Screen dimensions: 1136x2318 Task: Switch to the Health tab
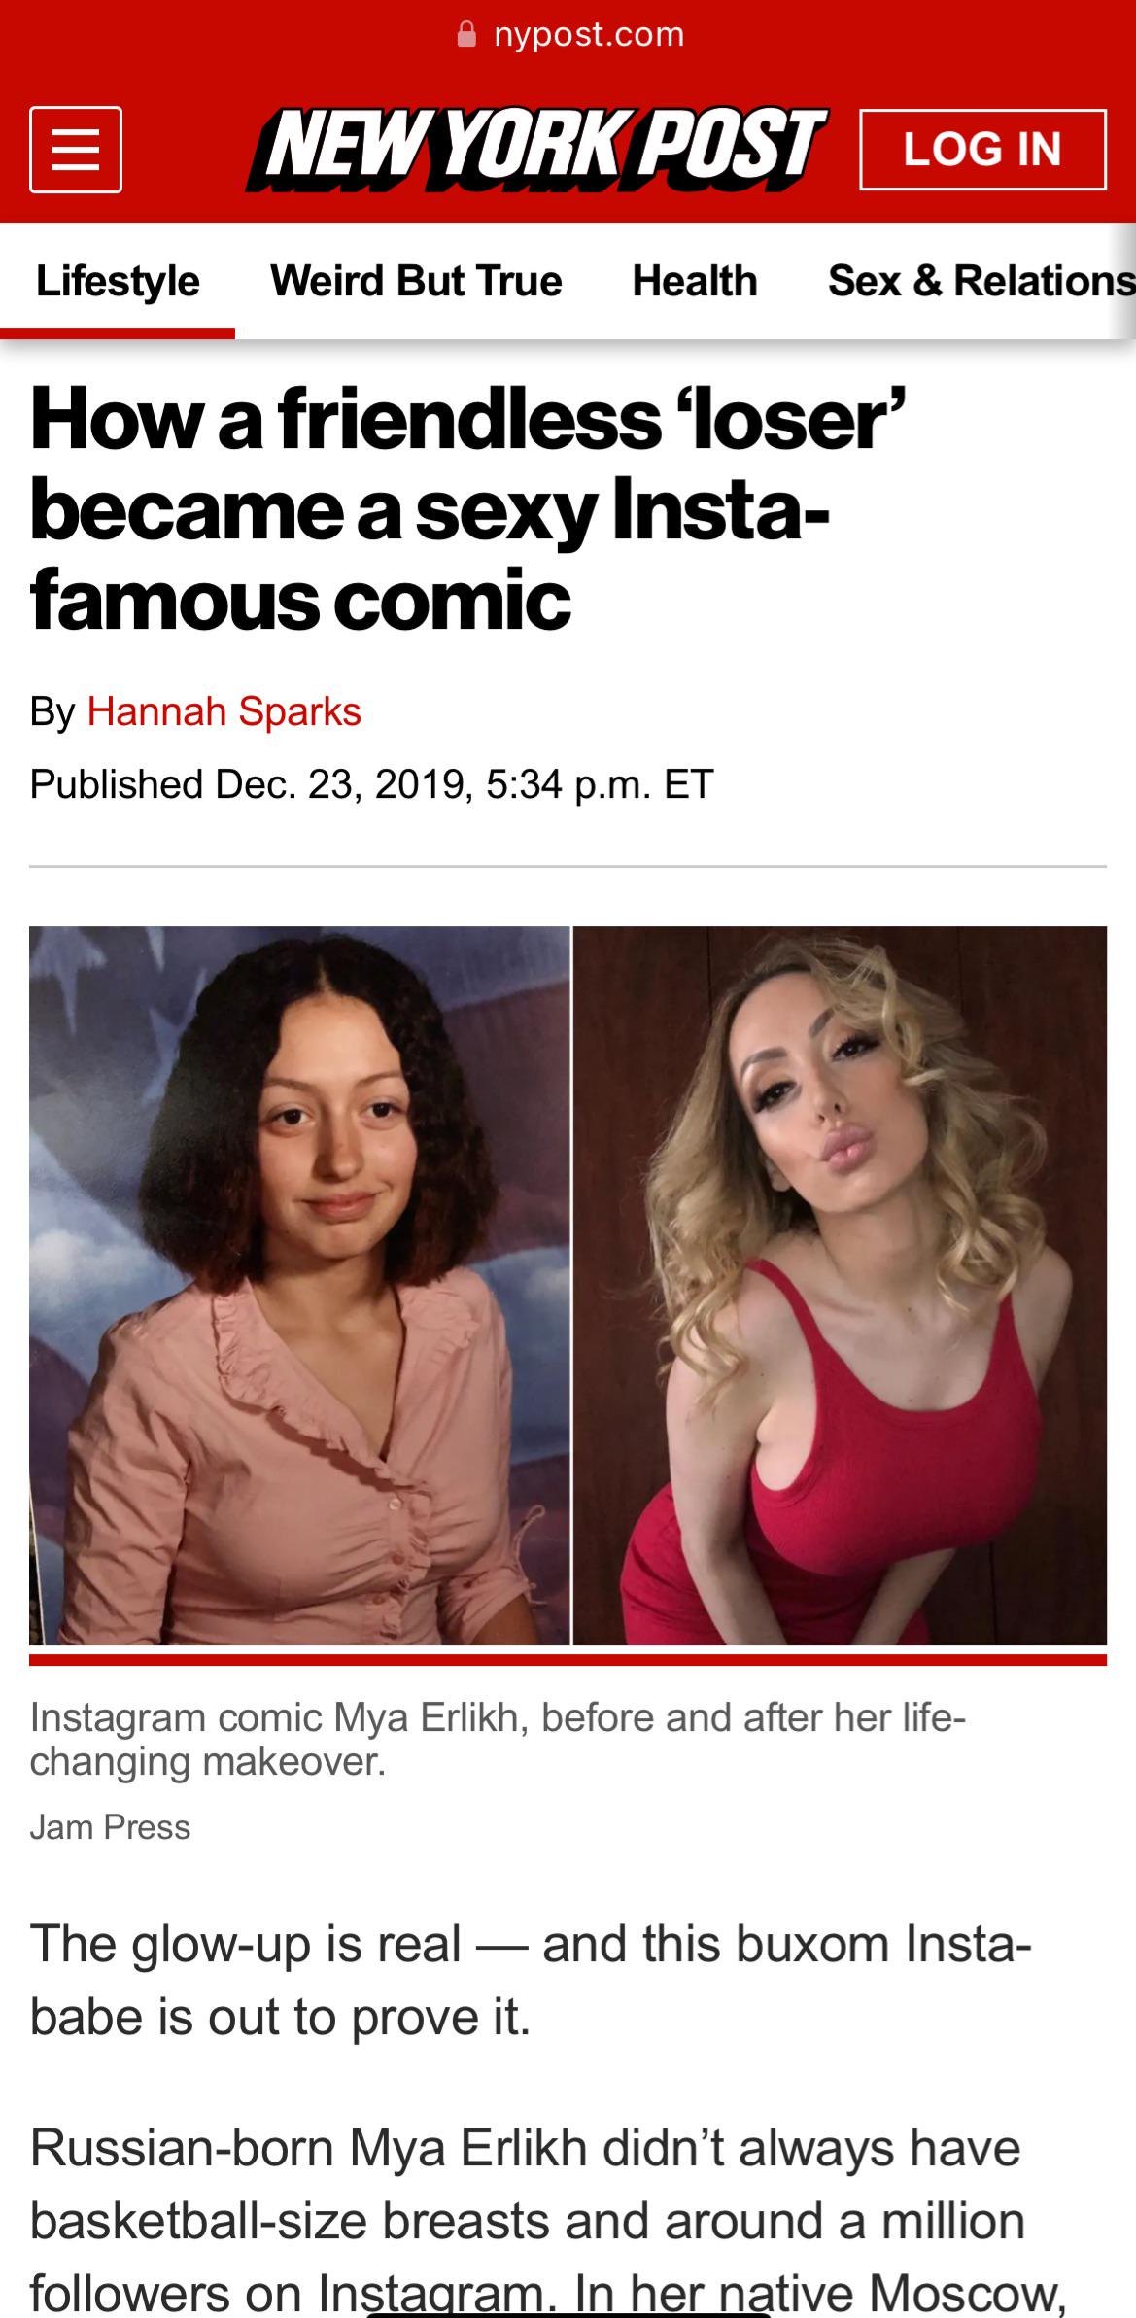click(x=695, y=281)
